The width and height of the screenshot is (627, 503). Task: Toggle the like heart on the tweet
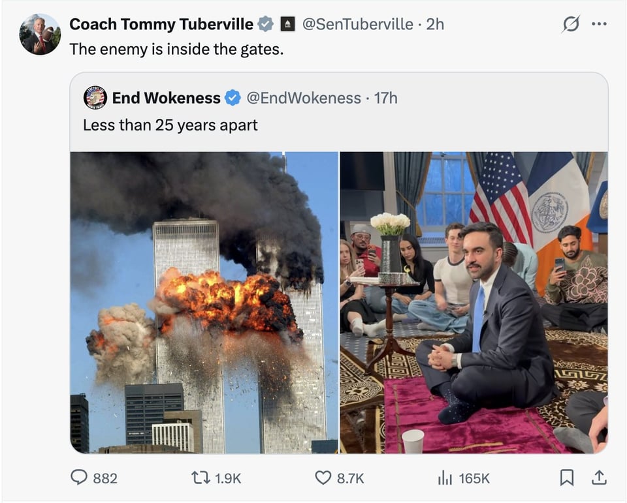pos(323,478)
